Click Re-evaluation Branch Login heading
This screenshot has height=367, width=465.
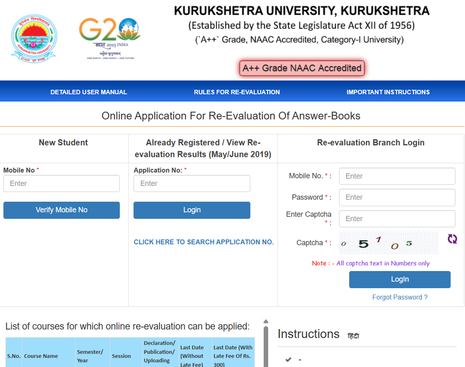(371, 143)
